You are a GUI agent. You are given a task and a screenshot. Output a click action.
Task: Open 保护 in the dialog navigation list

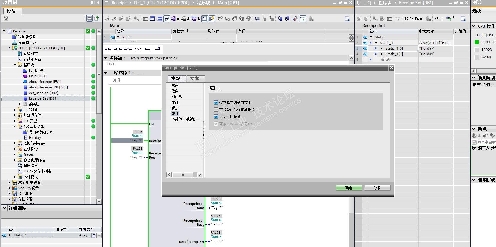[x=175, y=108]
